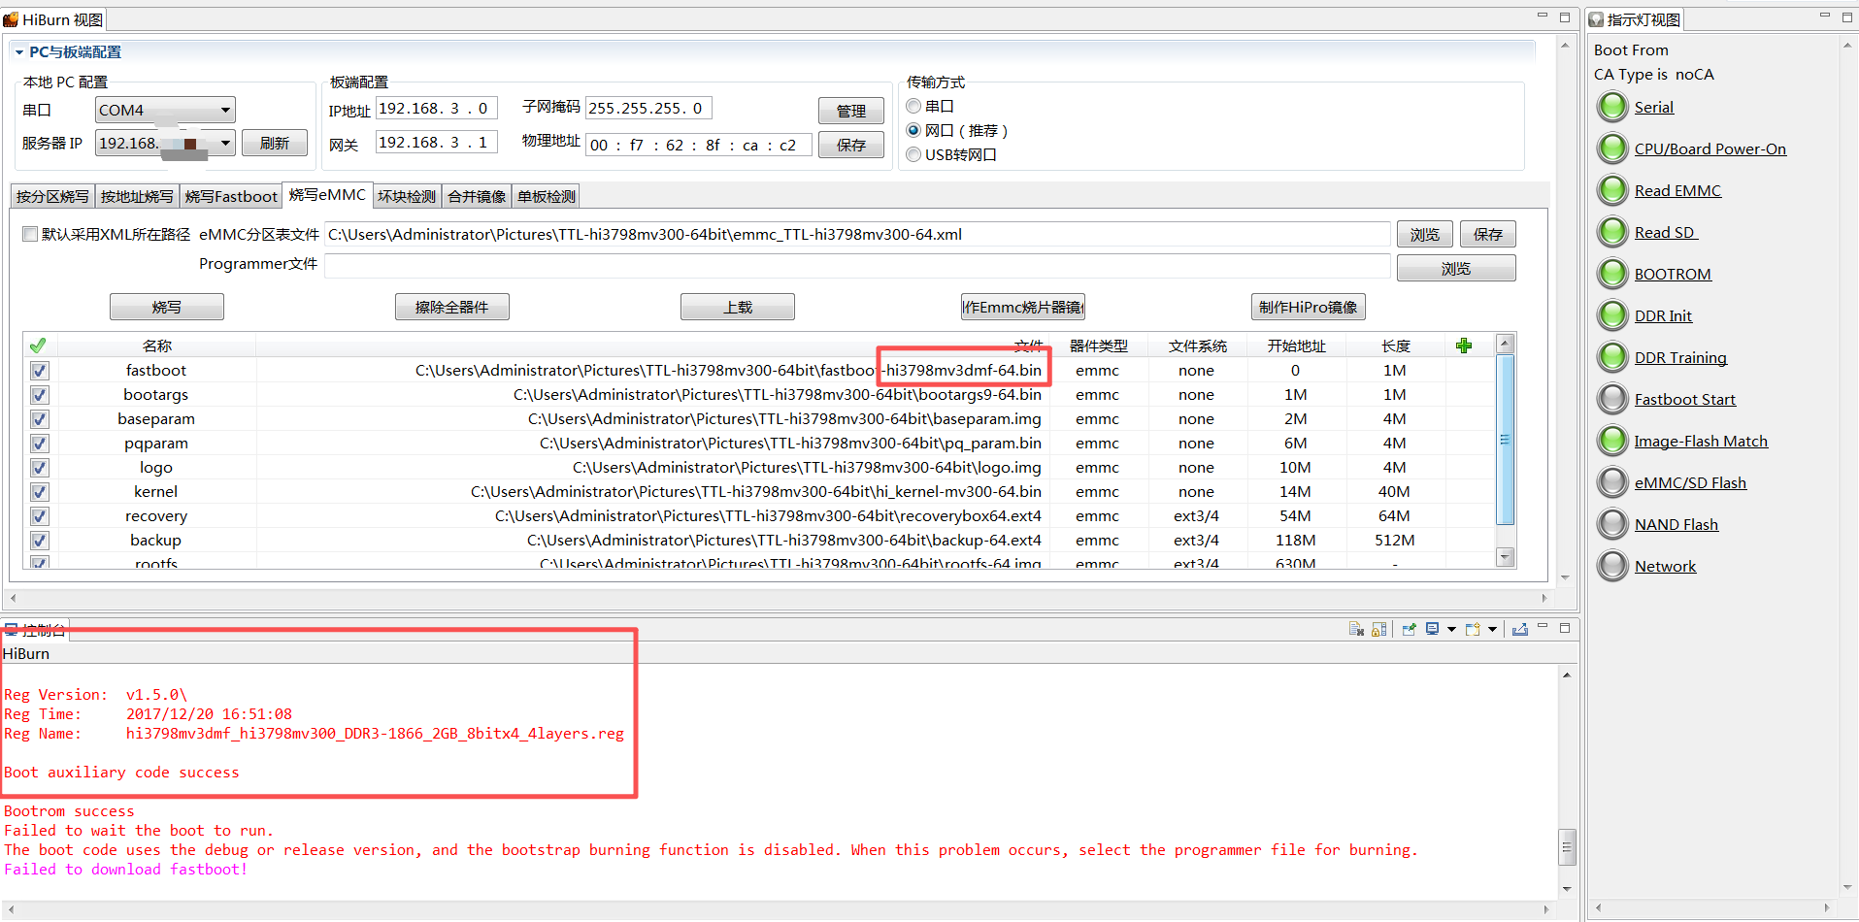
Task: Click the 浏览 button for eMMC partition file
Action: 1425,234
